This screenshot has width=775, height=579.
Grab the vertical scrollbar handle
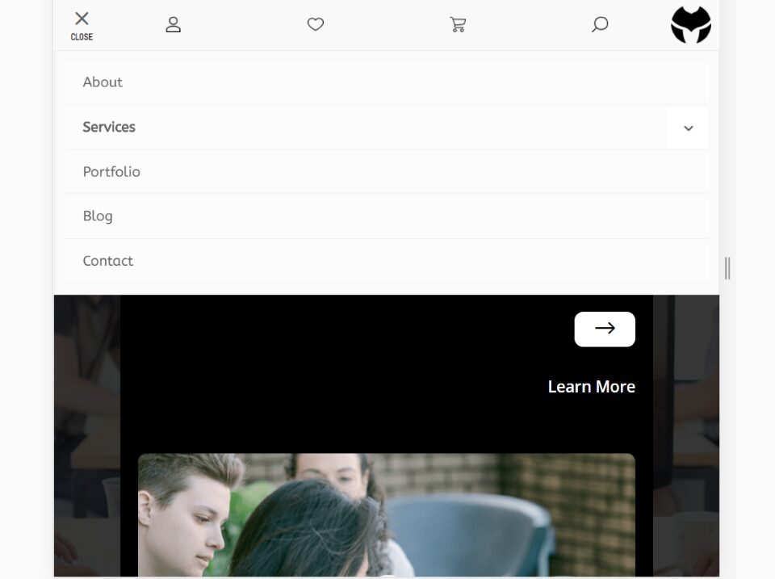click(x=727, y=268)
